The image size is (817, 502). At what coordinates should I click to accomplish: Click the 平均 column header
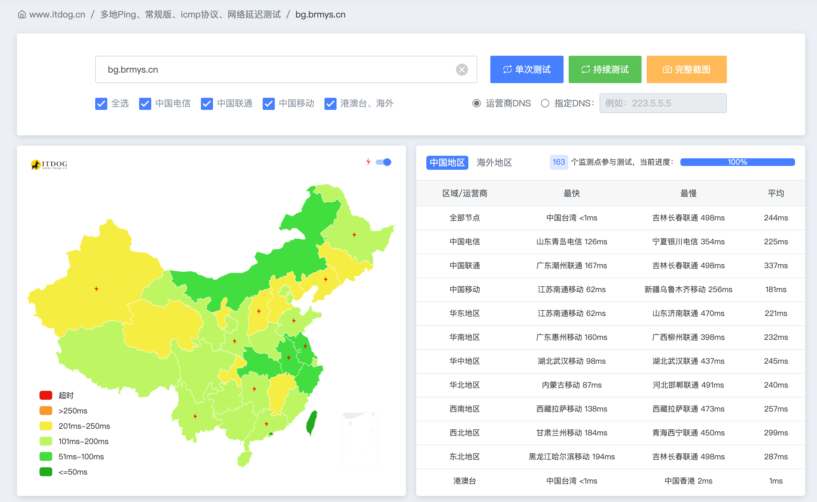[x=776, y=193]
